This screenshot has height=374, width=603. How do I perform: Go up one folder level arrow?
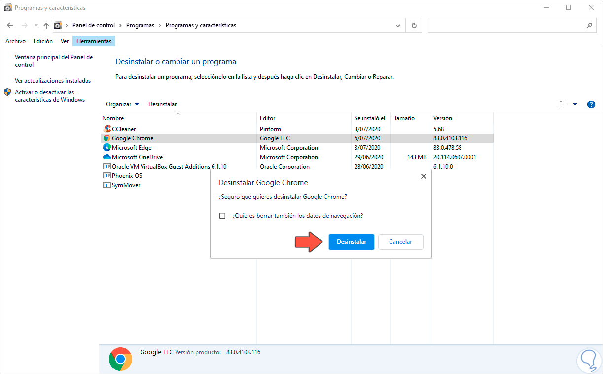(46, 25)
